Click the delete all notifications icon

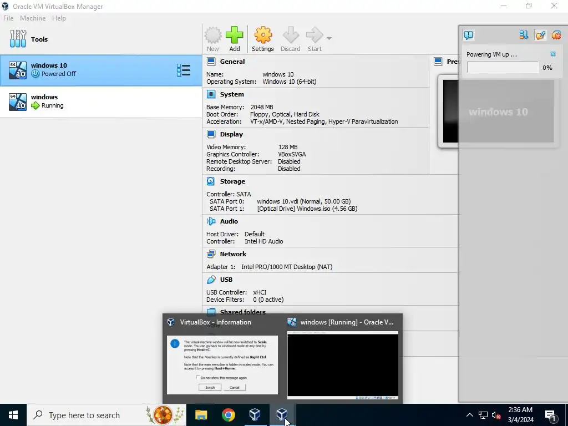[x=556, y=35]
